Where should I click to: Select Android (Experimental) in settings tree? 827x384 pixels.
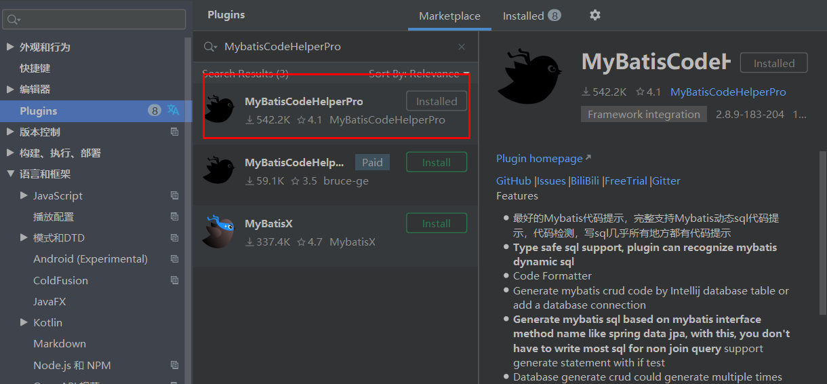(90, 258)
